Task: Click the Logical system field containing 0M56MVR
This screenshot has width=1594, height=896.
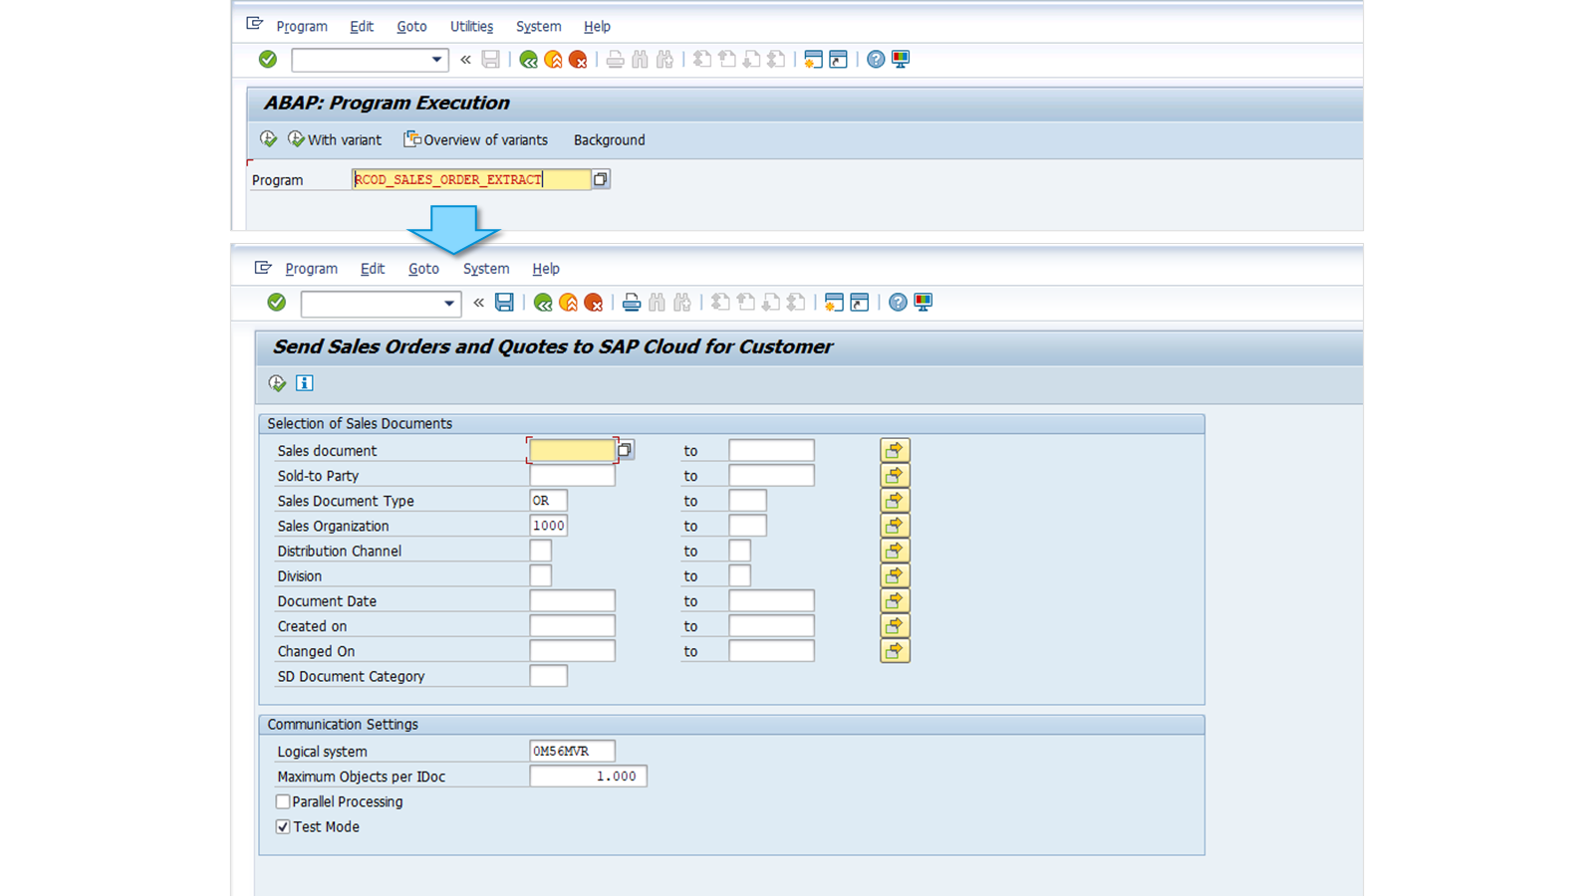Action: pyautogui.click(x=572, y=751)
